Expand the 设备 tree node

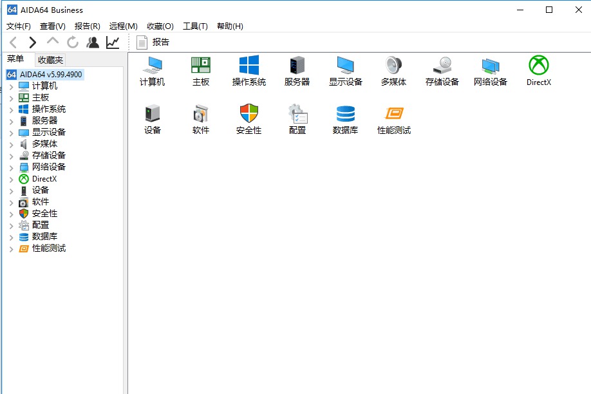point(12,191)
